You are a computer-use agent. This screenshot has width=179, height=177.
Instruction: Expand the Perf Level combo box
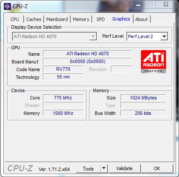tap(164, 36)
